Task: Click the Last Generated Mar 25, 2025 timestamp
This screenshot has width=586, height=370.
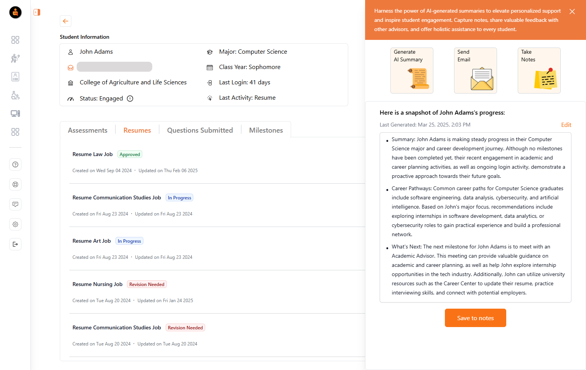Action: coord(425,125)
